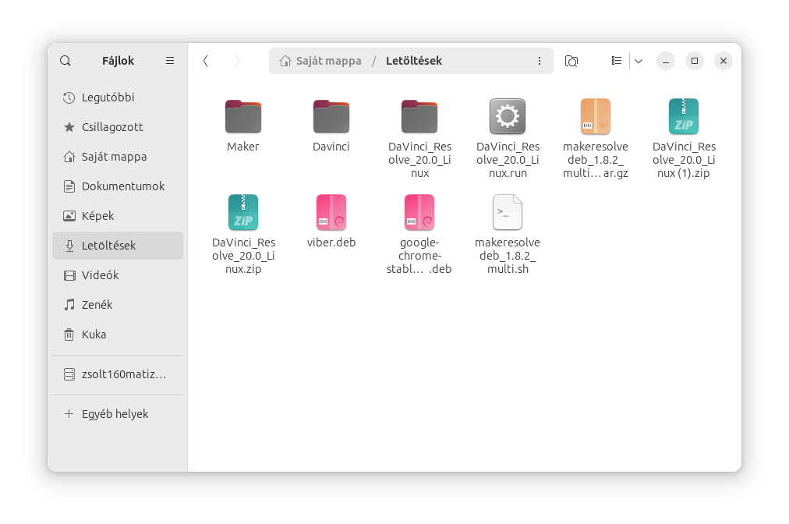Open Kuka trash in the sidebar
The image size is (789, 524).
tap(94, 335)
